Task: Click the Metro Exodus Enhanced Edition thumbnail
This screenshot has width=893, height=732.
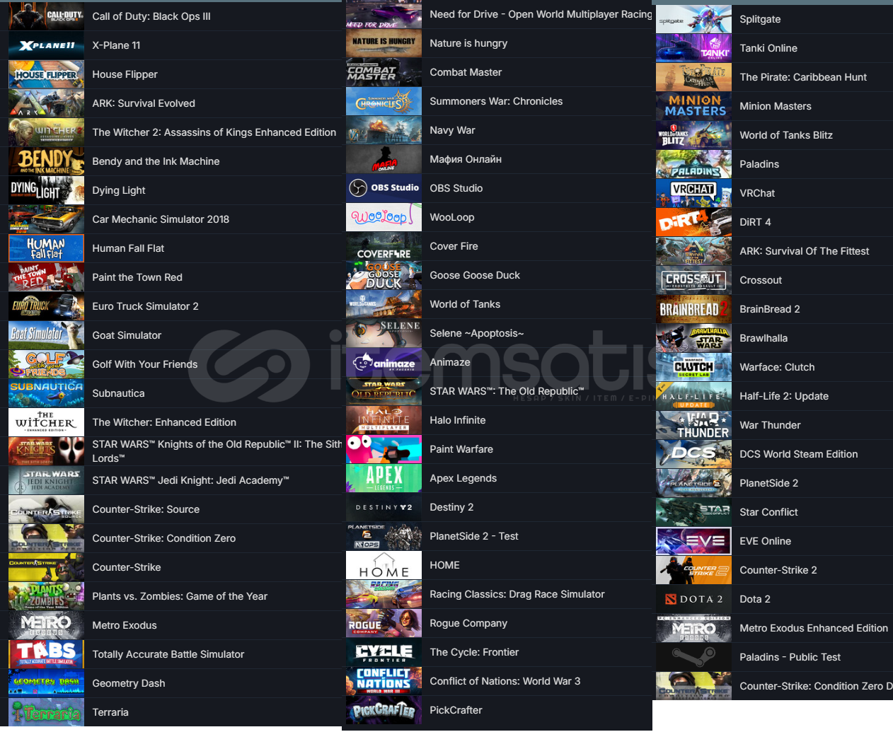Action: (693, 628)
